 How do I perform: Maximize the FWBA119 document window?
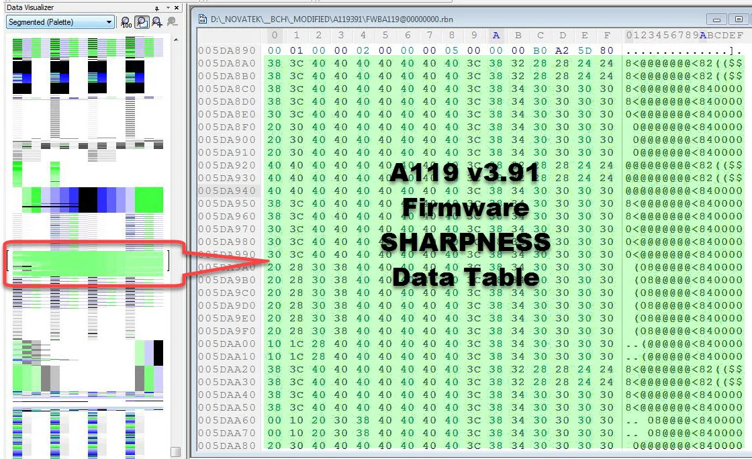click(739, 19)
